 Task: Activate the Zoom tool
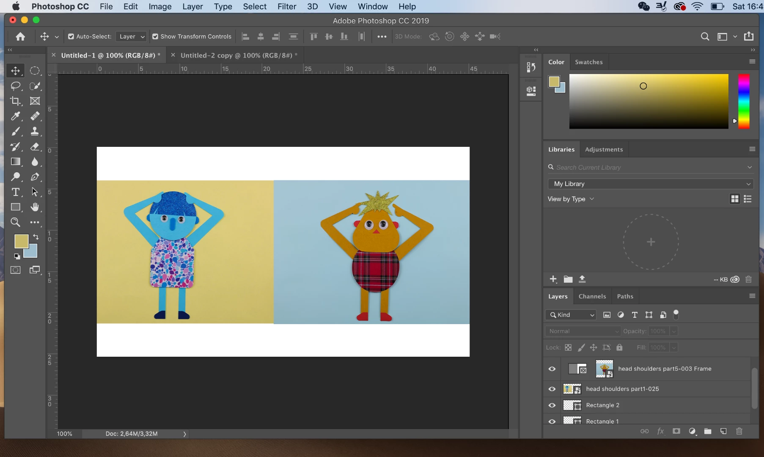pyautogui.click(x=16, y=222)
